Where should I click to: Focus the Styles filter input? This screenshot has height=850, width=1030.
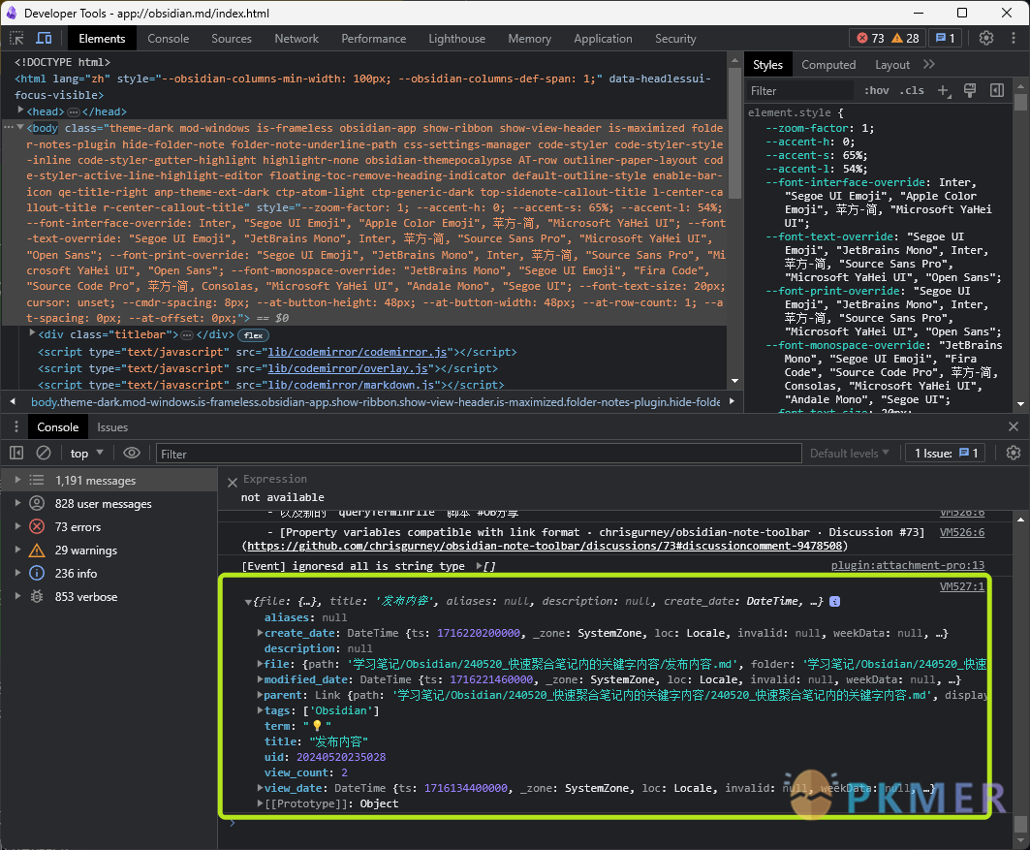[x=800, y=91]
